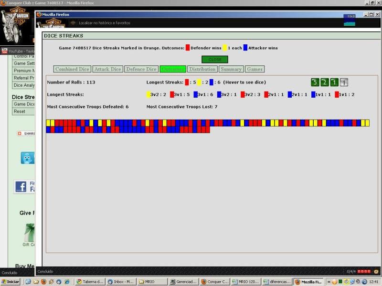Click the green dice icon numbered 2
The width and height of the screenshot is (382, 286).
tap(325, 82)
